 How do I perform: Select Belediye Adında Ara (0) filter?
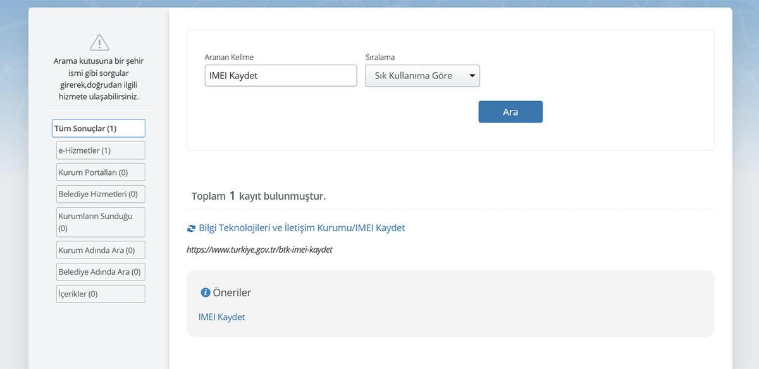point(101,272)
